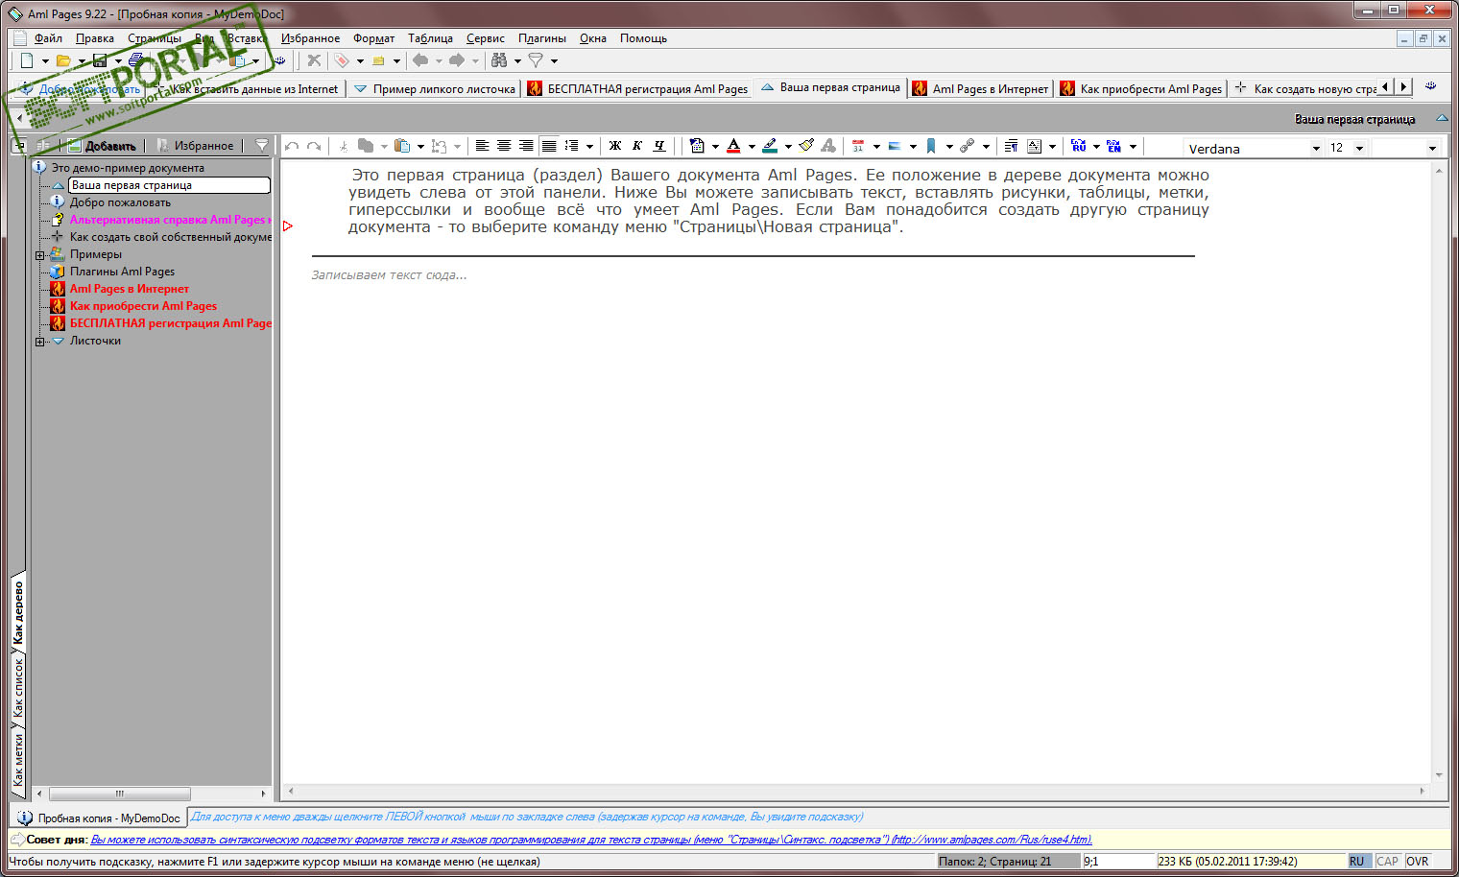Click the delete (X) toolbar icon

click(x=314, y=60)
